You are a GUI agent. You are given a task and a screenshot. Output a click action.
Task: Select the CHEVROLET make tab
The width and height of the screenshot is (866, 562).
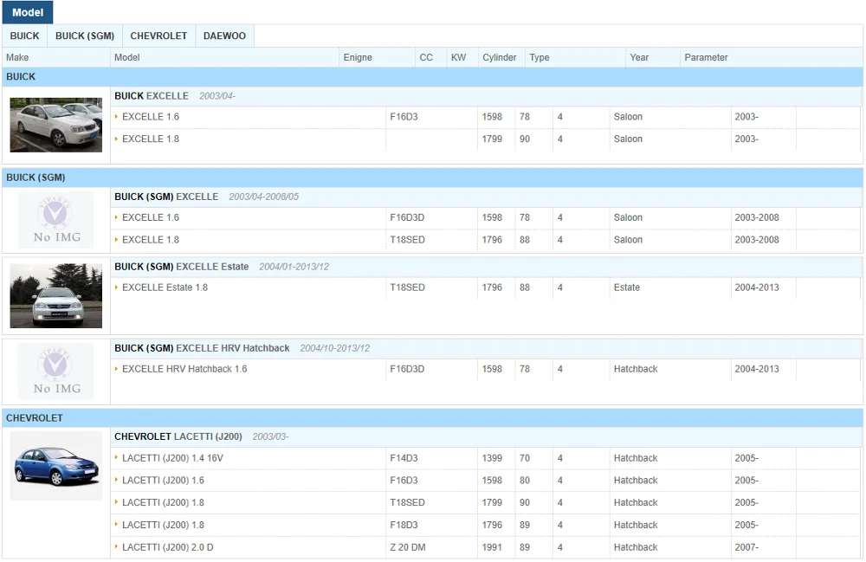click(x=158, y=36)
